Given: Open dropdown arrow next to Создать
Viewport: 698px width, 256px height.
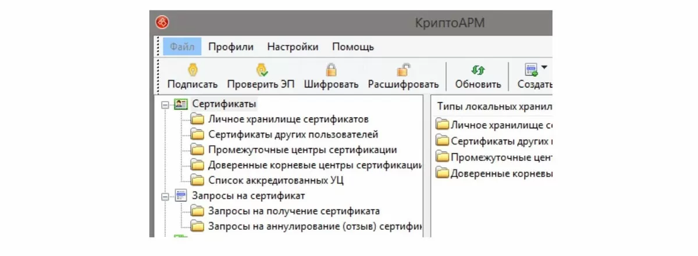Looking at the screenshot, I should point(544,67).
